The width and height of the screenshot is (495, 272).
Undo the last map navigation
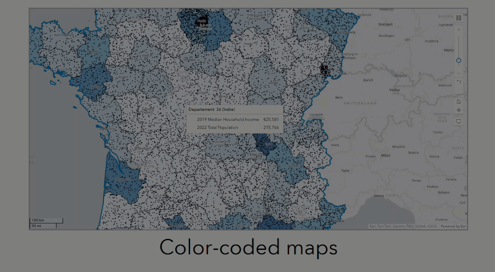click(x=459, y=82)
